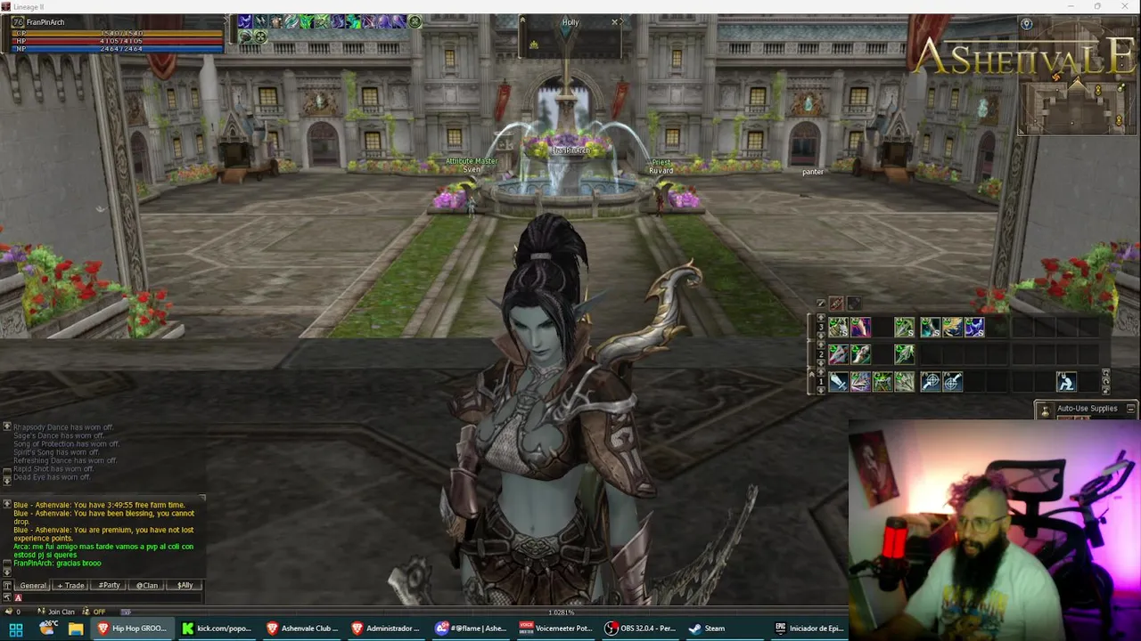Switch to the @Clan chat tab
Viewport: 1141px width, 641px height.
146,586
